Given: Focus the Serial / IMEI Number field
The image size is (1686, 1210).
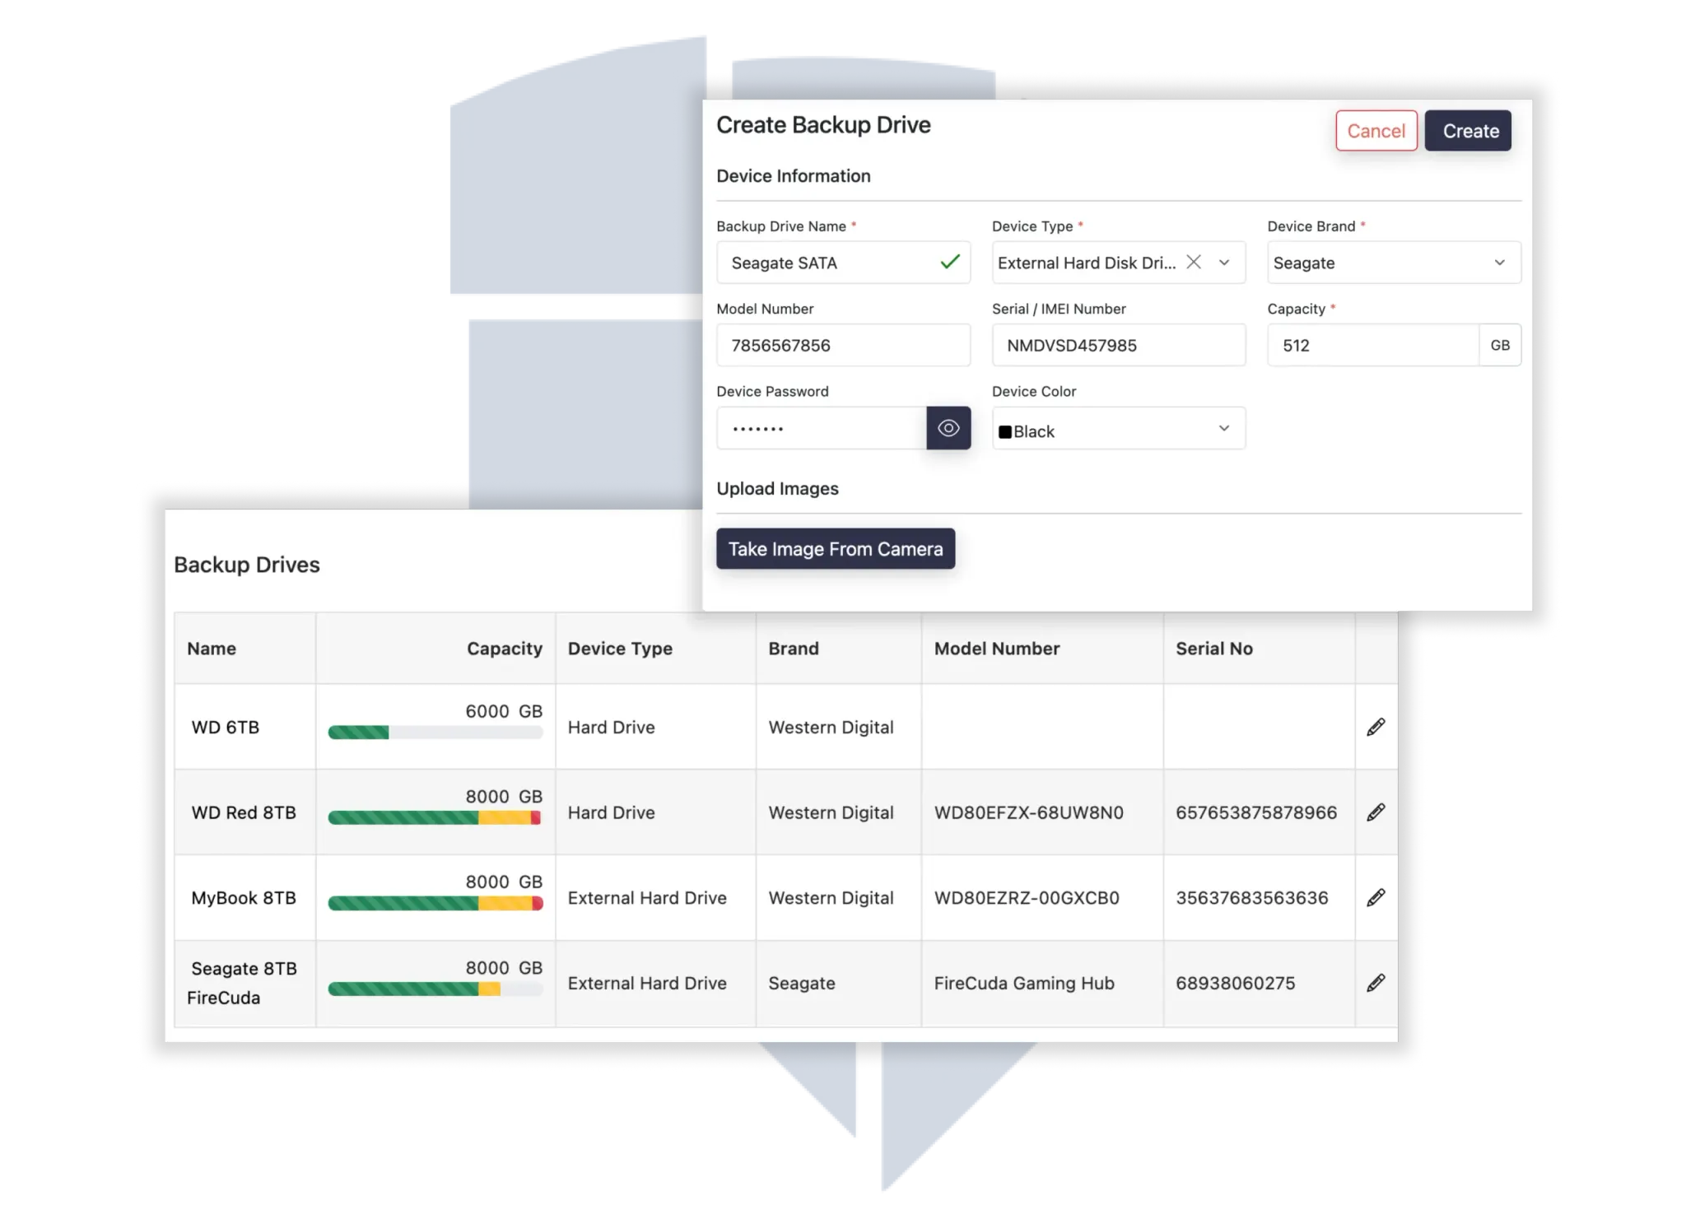Looking at the screenshot, I should coord(1119,345).
